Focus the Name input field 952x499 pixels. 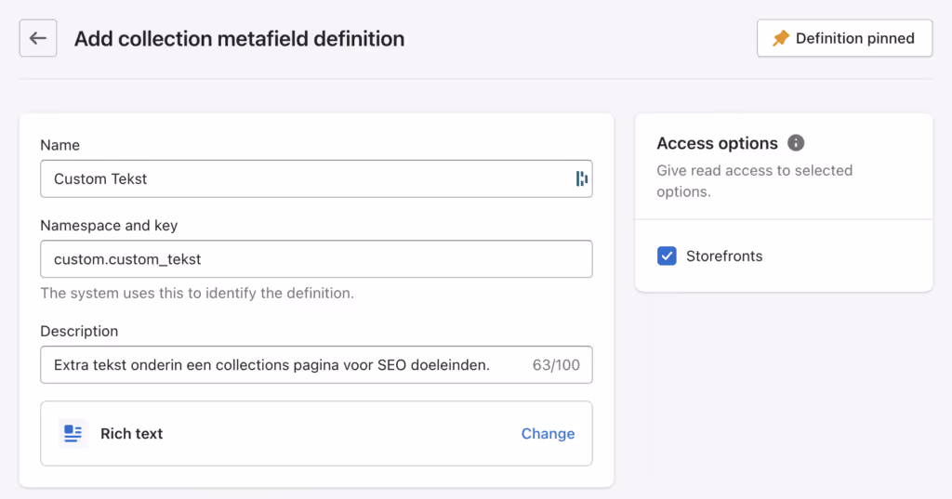pyautogui.click(x=316, y=178)
